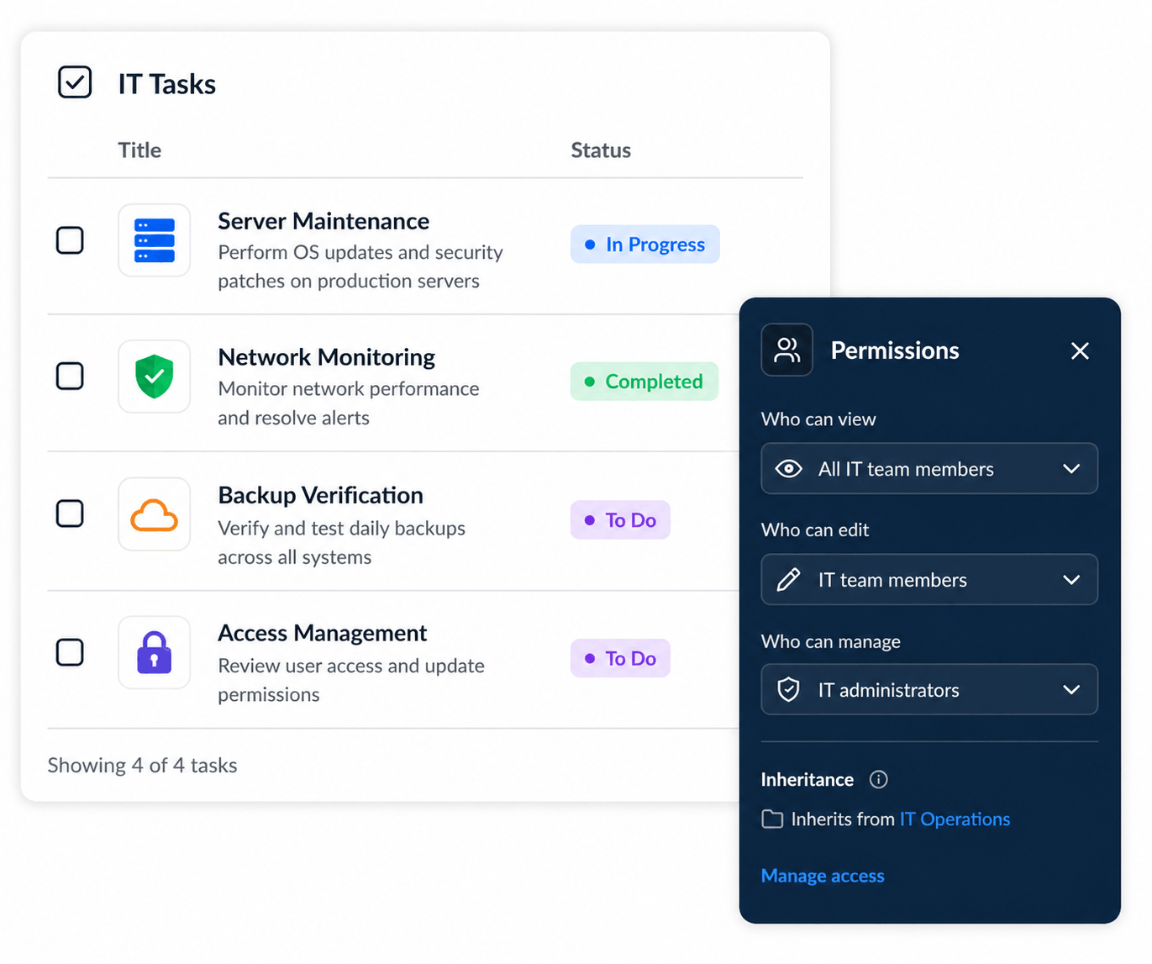Click the 'Monitor network performance' description text
The height and width of the screenshot is (964, 1152).
click(349, 403)
